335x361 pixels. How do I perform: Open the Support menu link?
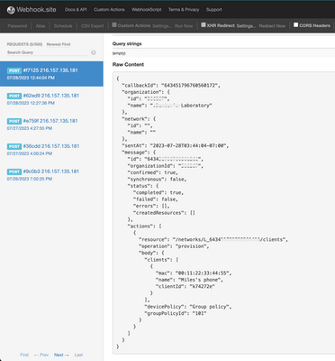tap(214, 10)
